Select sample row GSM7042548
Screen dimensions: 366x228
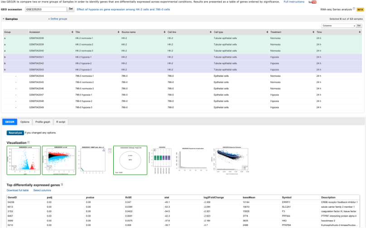tap(183, 101)
